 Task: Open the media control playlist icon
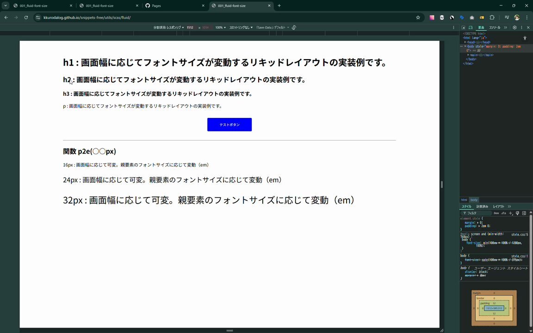click(x=507, y=17)
